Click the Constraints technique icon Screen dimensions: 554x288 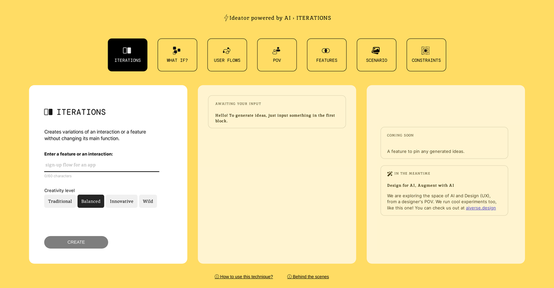coord(425,50)
